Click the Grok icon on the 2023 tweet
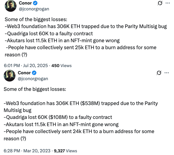Image resolution: width=174 pixels, height=155 pixels. point(159,73)
